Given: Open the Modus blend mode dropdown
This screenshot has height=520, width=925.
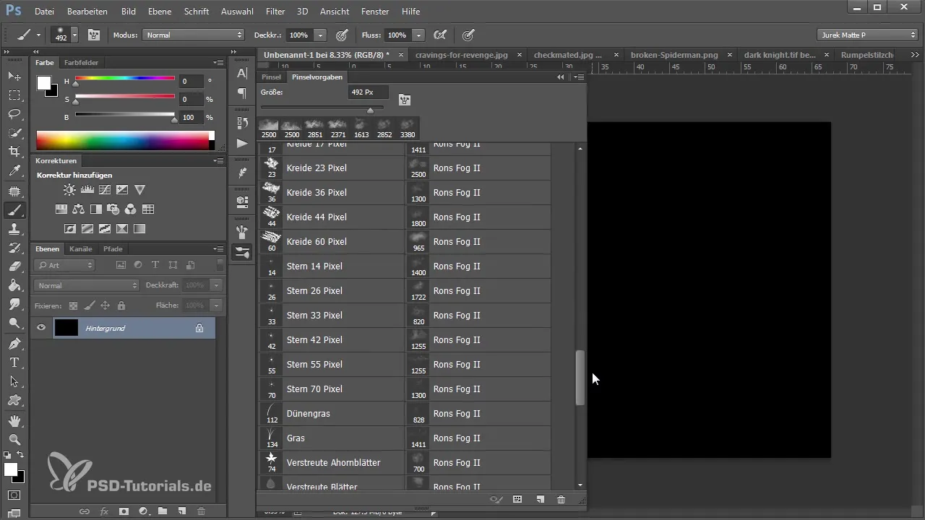Looking at the screenshot, I should coord(194,35).
